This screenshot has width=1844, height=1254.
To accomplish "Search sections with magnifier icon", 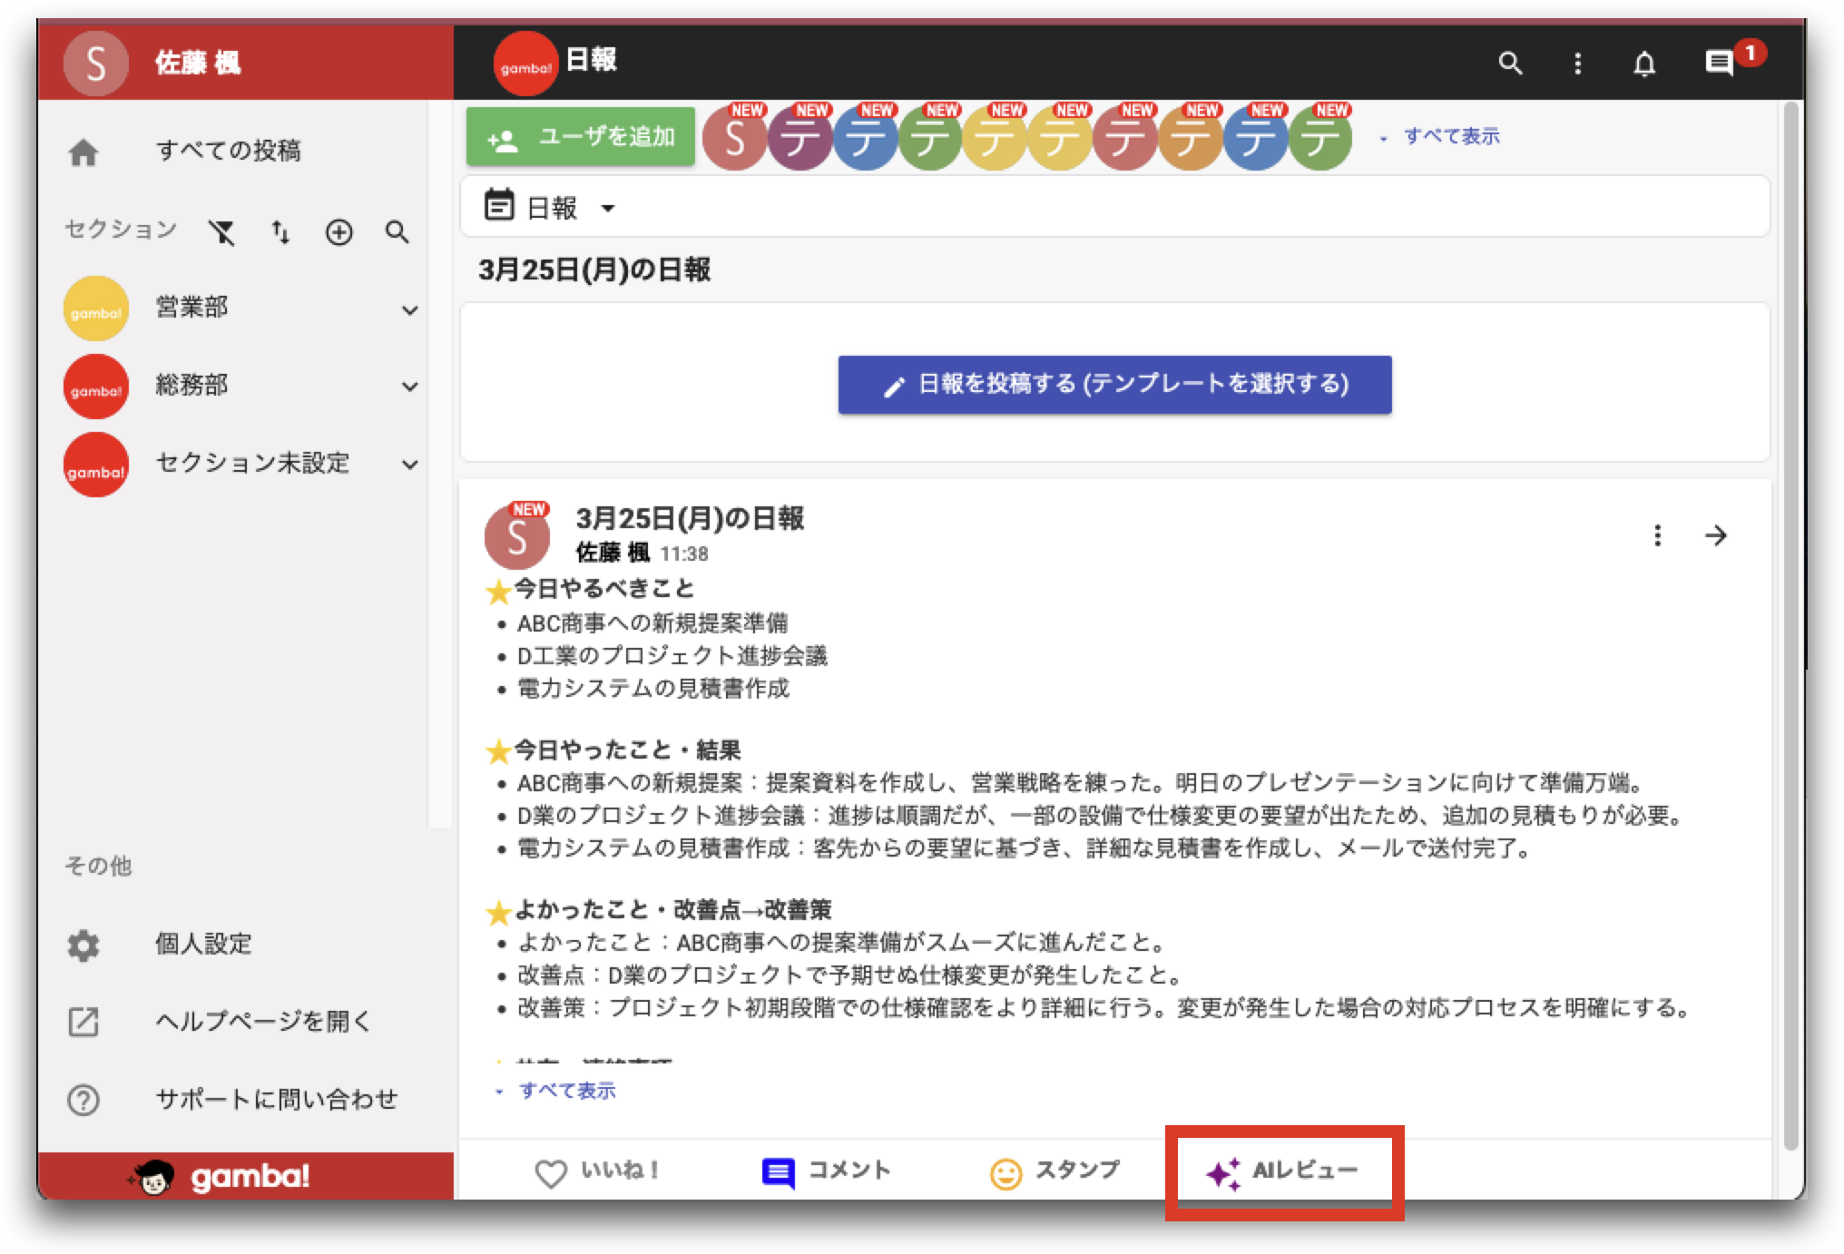I will pyautogui.click(x=397, y=232).
